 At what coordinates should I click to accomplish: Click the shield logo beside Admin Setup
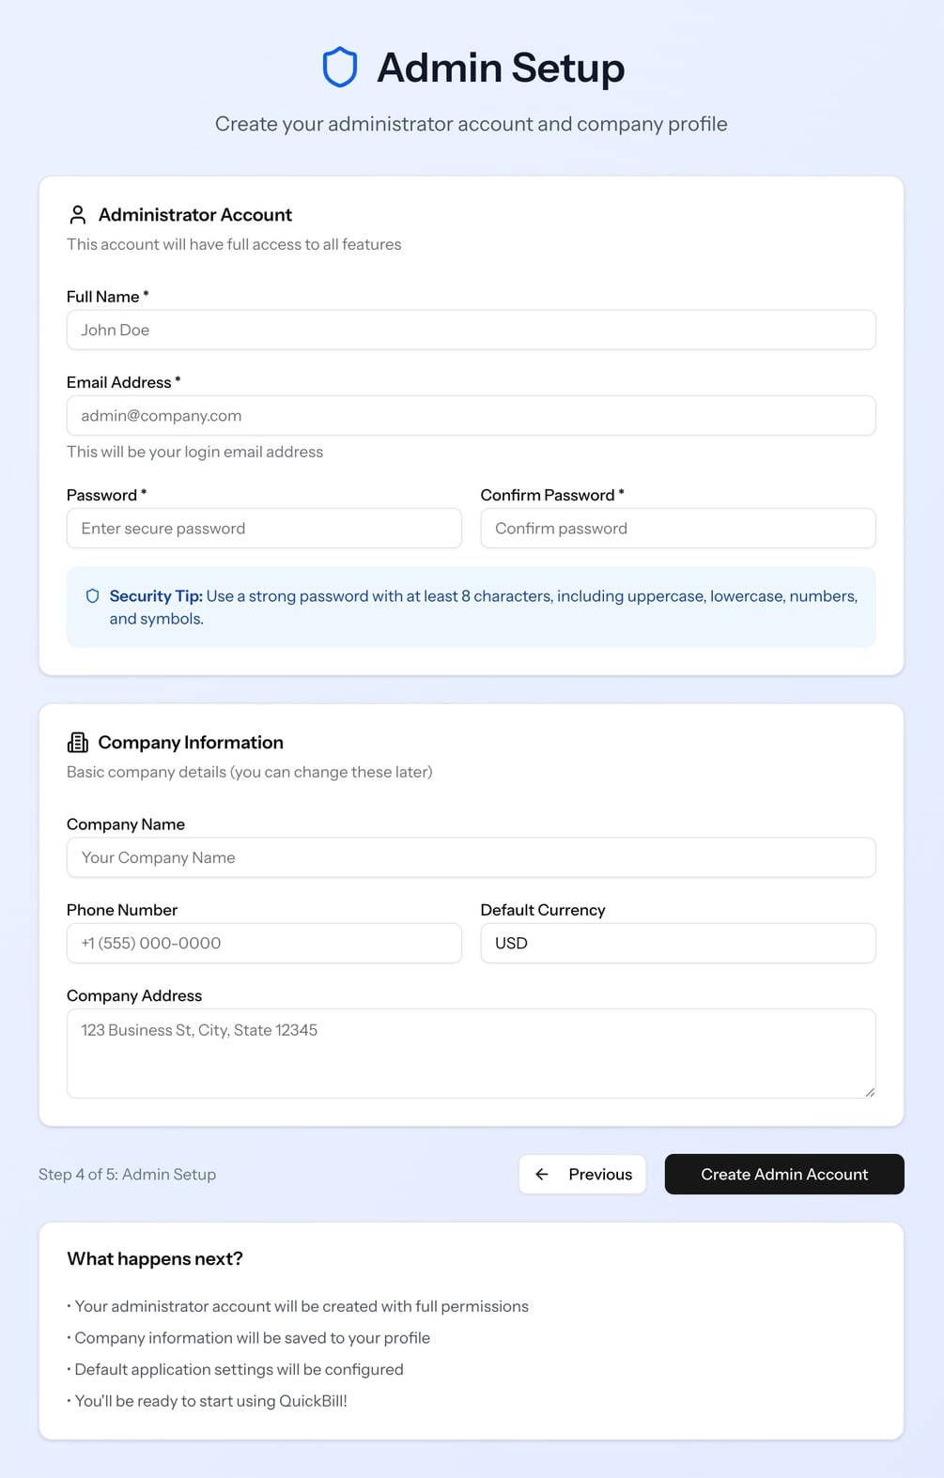tap(340, 68)
